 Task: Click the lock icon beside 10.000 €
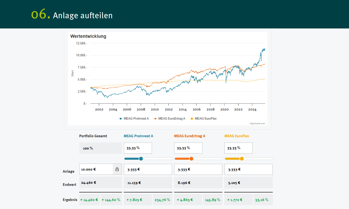(x=117, y=169)
